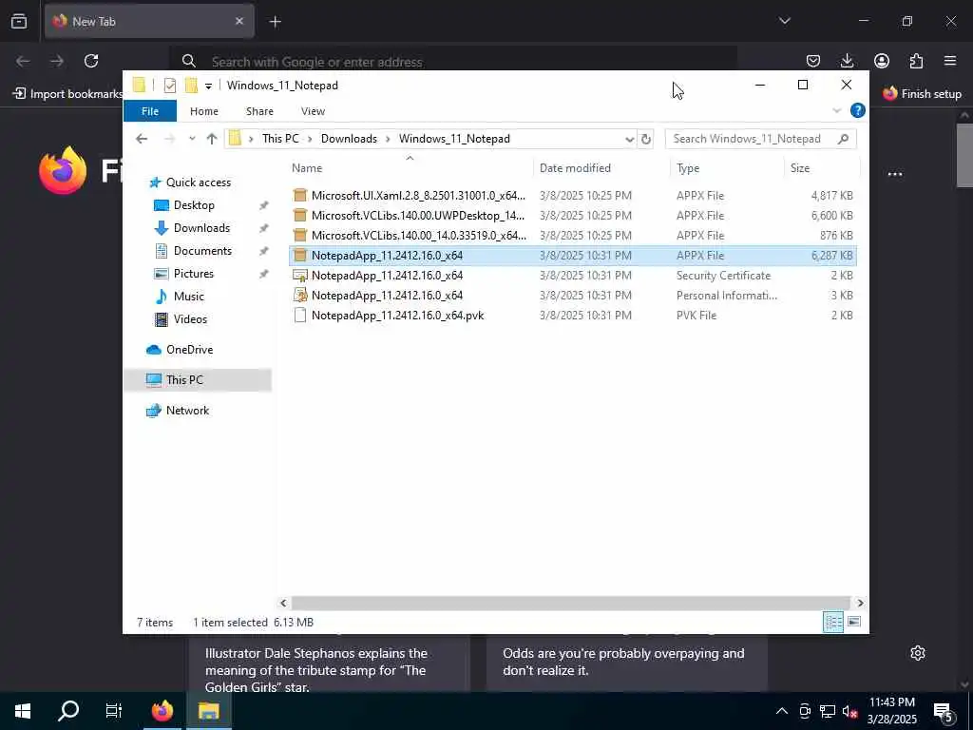The width and height of the screenshot is (973, 730).
Task: Open the View ribbon tab
Action: [313, 111]
